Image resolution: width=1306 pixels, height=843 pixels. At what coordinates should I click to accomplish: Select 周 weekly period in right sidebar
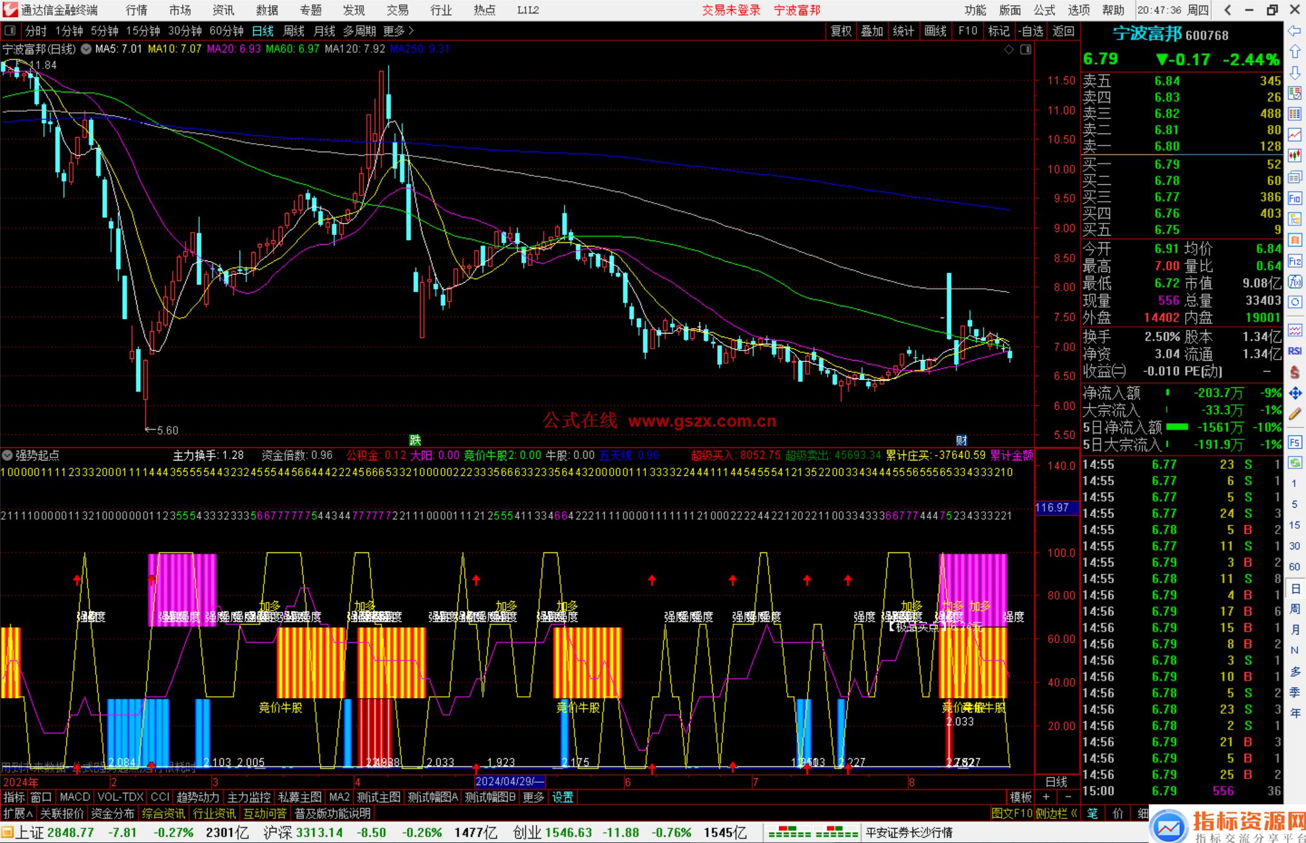pos(1295,609)
